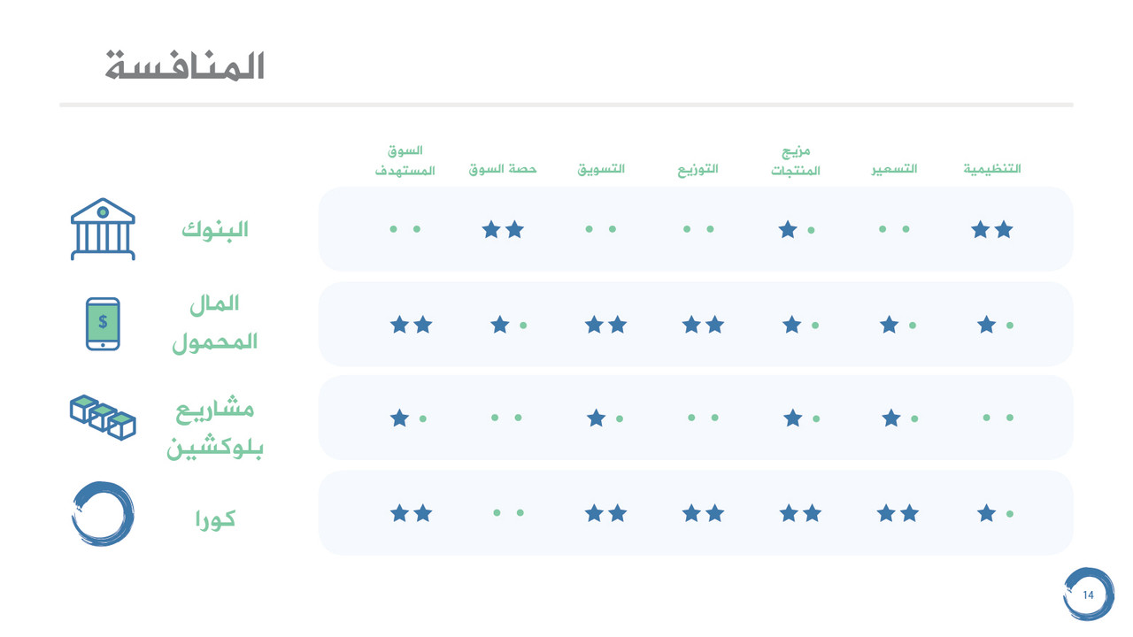Click the التنظيمية column header
This screenshot has width=1133, height=637.
(x=992, y=168)
